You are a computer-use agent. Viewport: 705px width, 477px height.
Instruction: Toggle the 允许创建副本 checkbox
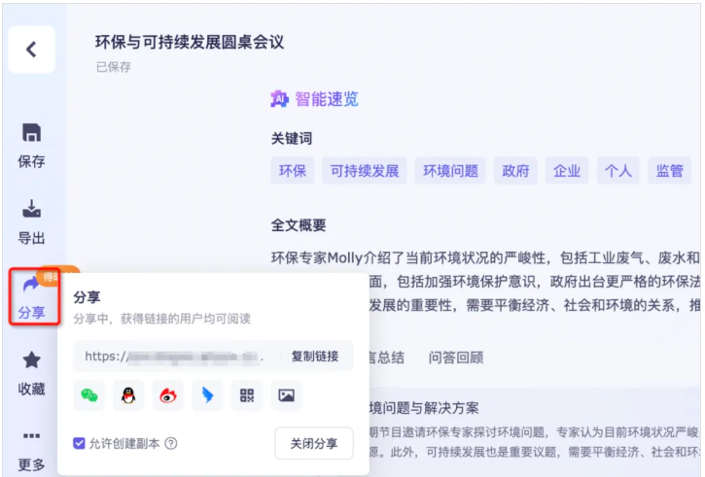coord(80,443)
